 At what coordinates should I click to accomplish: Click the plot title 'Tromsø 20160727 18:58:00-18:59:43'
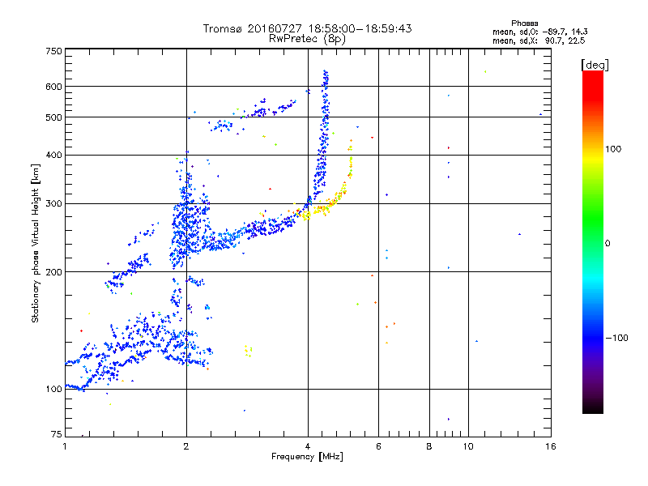coord(307,28)
